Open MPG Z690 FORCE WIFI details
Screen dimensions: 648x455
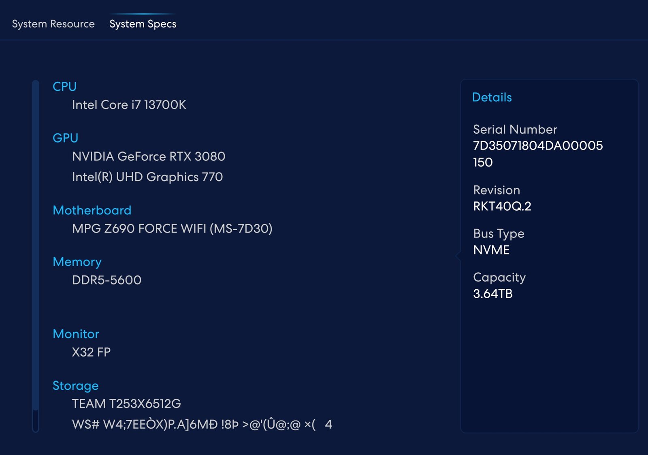[172, 229]
